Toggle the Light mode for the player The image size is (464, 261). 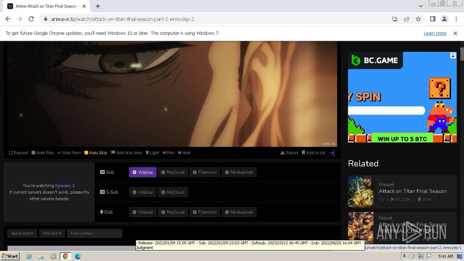coord(152,153)
